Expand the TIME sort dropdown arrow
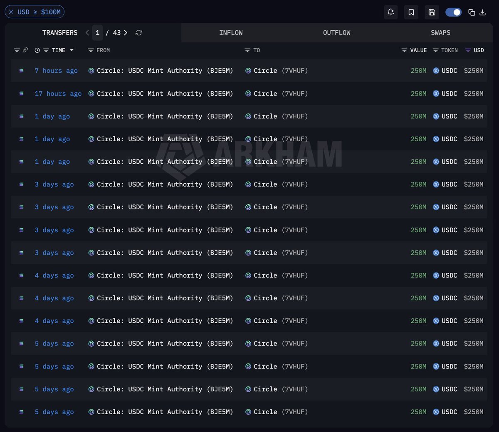 click(x=72, y=50)
